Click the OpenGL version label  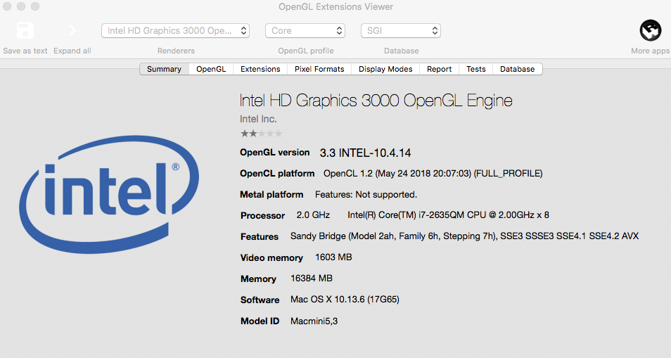[x=275, y=153]
